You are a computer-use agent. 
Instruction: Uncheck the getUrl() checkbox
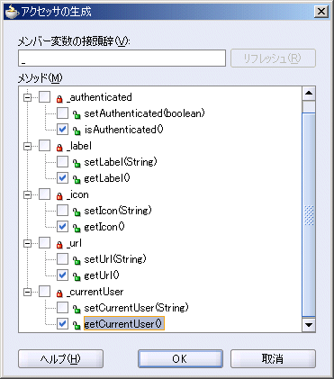[x=62, y=275]
